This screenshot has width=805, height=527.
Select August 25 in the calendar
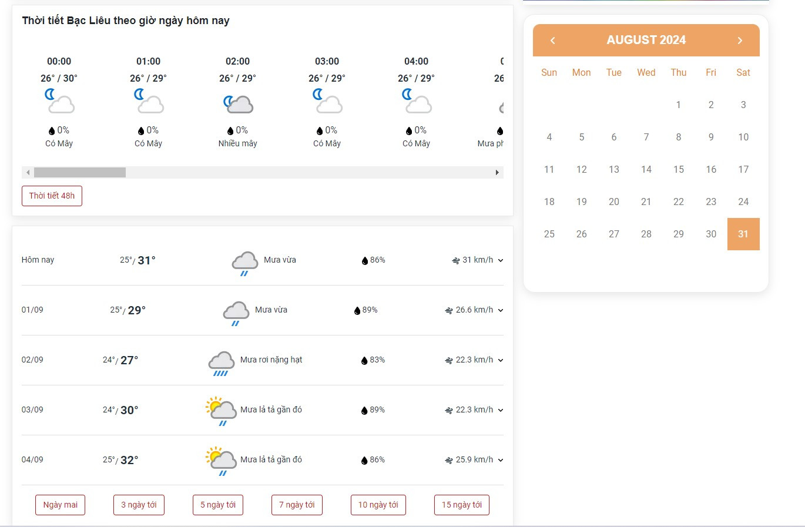549,234
